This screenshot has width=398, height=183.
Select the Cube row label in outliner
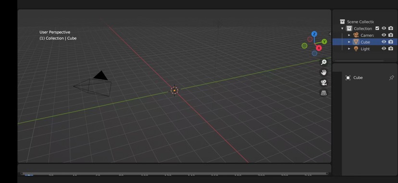click(365, 42)
